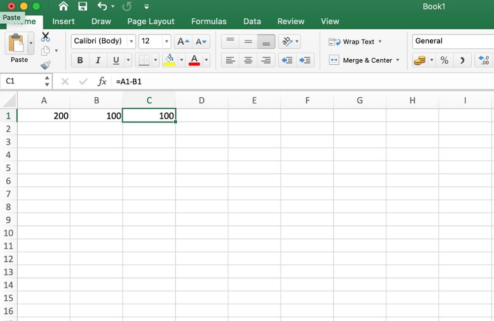Apply yellow fill color bucket

click(169, 60)
